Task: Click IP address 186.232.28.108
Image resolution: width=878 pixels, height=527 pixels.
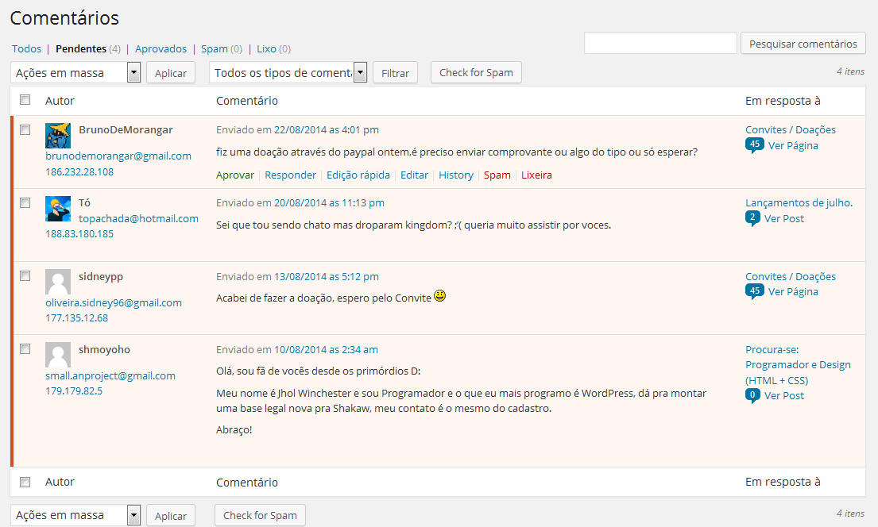Action: [x=79, y=171]
